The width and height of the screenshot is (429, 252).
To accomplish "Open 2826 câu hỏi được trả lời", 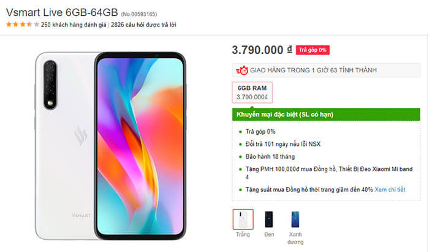I will point(143,25).
